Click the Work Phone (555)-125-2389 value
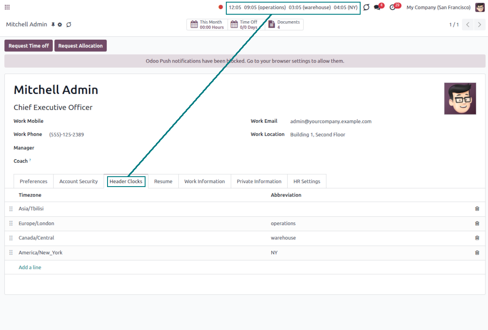This screenshot has width=488, height=330. point(67,134)
